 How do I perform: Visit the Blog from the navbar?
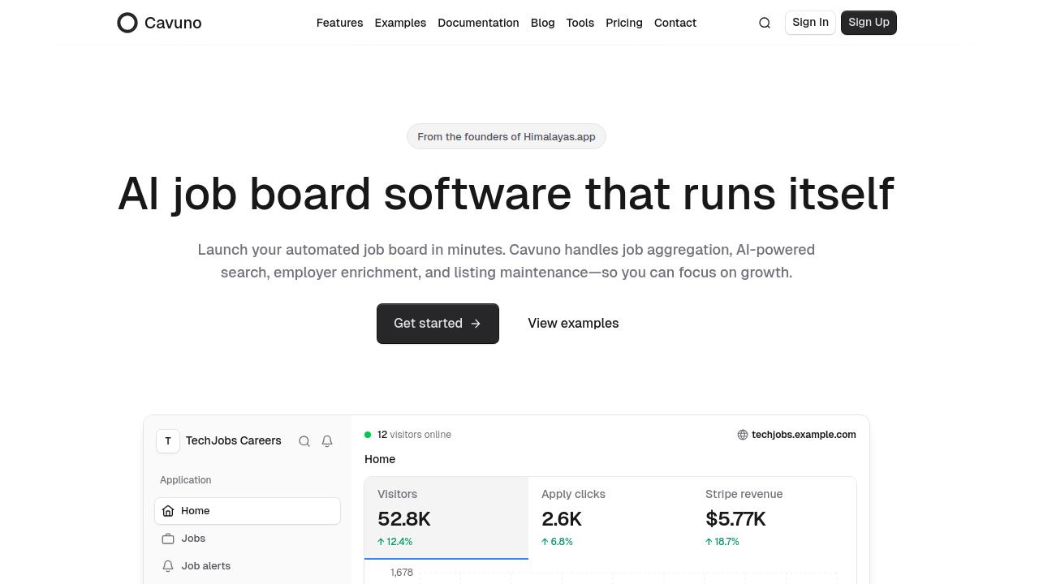click(x=542, y=23)
